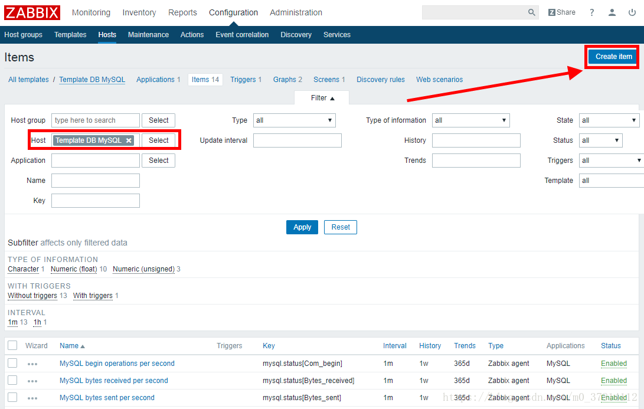The image size is (644, 409).
Task: Go to Actions submenu
Action: 192,35
